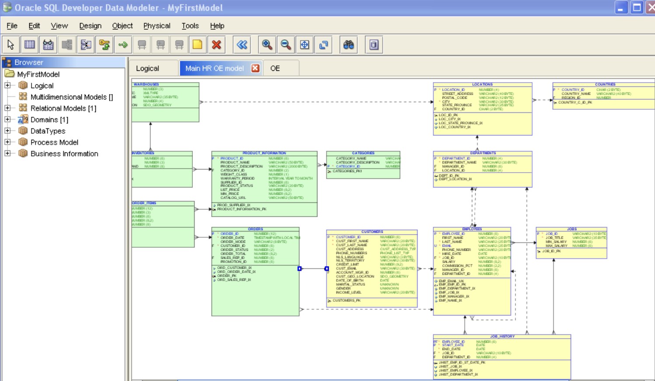Click the Zoom Out magnifier icon
This screenshot has height=381, width=655.
point(286,45)
